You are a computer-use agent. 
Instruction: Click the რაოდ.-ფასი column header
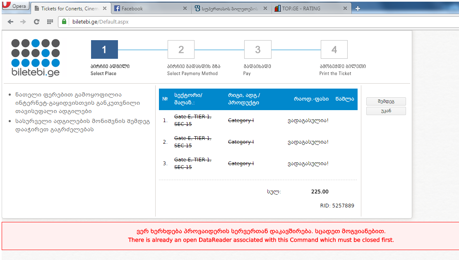[x=311, y=99]
